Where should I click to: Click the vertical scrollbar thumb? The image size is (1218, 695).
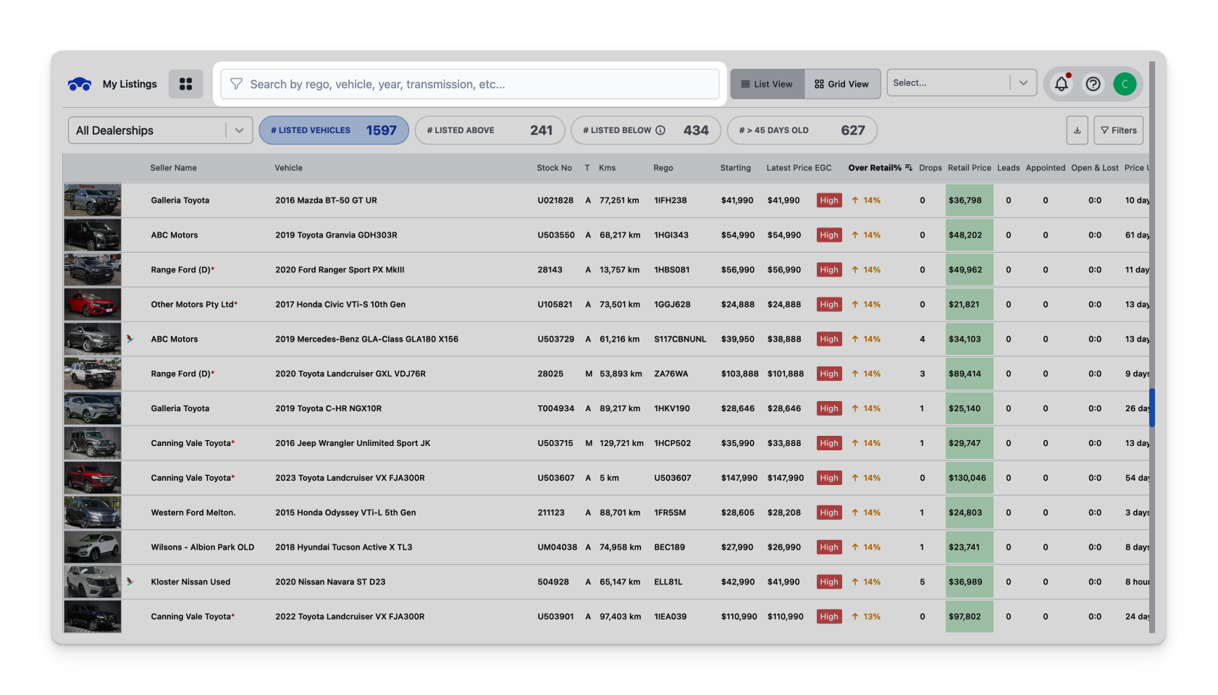click(1151, 408)
